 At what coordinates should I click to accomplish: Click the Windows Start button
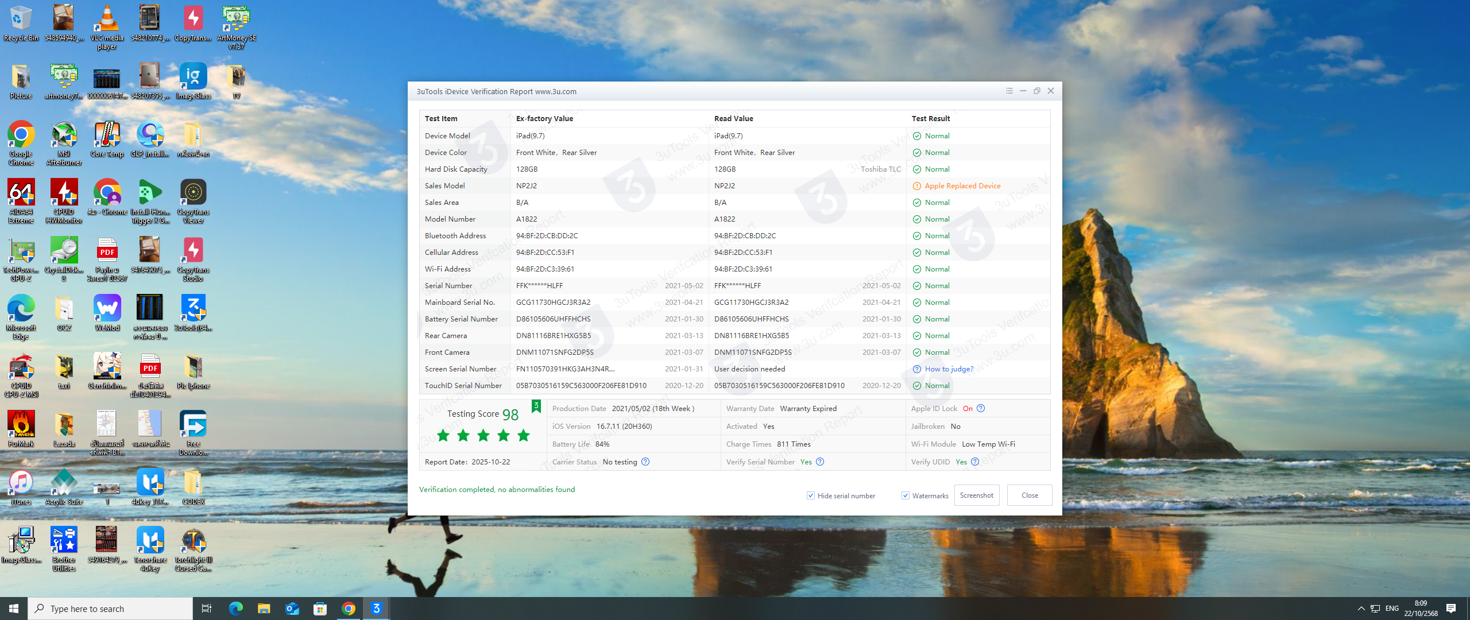(14, 609)
